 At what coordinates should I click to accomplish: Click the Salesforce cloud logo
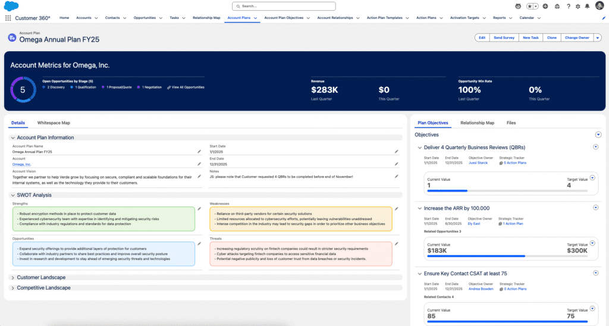tap(11, 6)
